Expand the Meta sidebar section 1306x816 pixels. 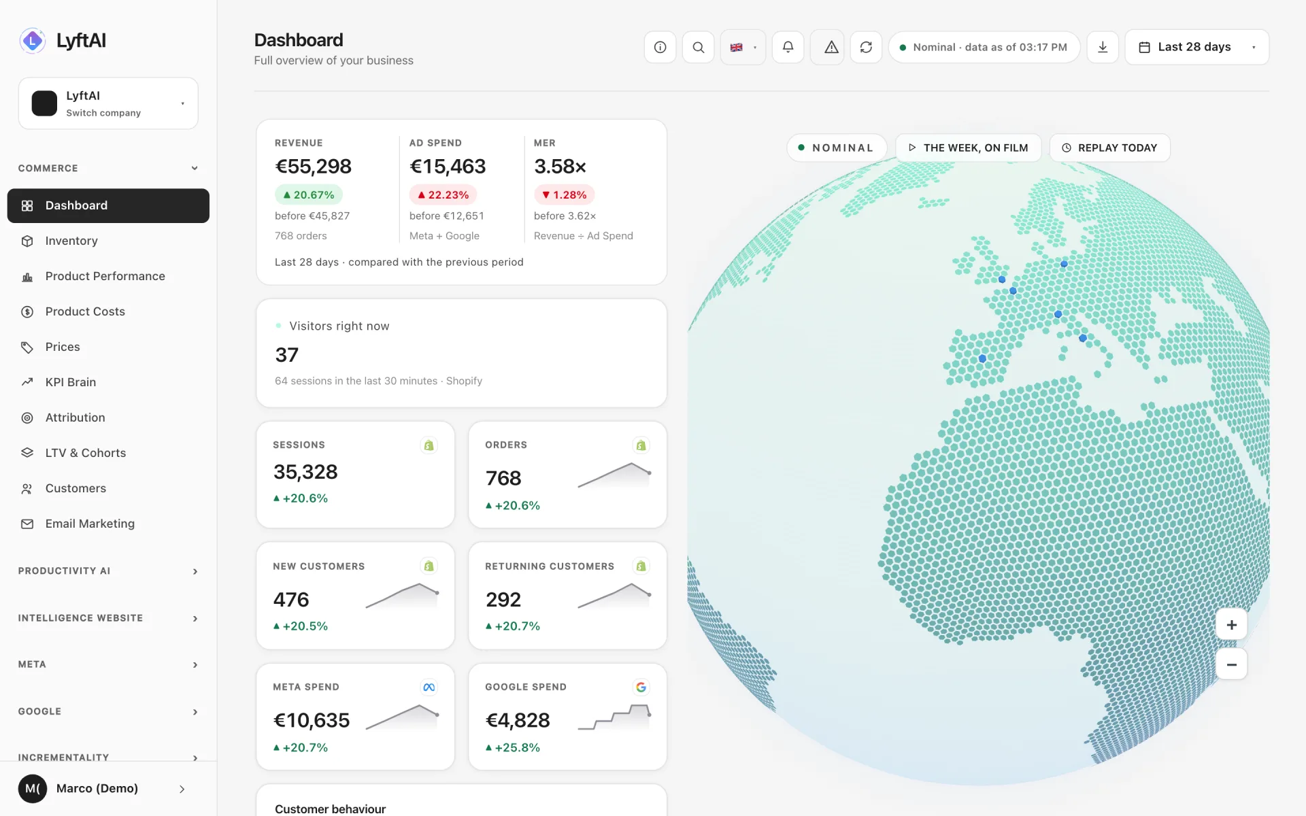108,664
